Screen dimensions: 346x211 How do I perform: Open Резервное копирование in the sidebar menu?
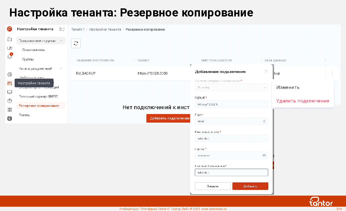pyautogui.click(x=39, y=106)
